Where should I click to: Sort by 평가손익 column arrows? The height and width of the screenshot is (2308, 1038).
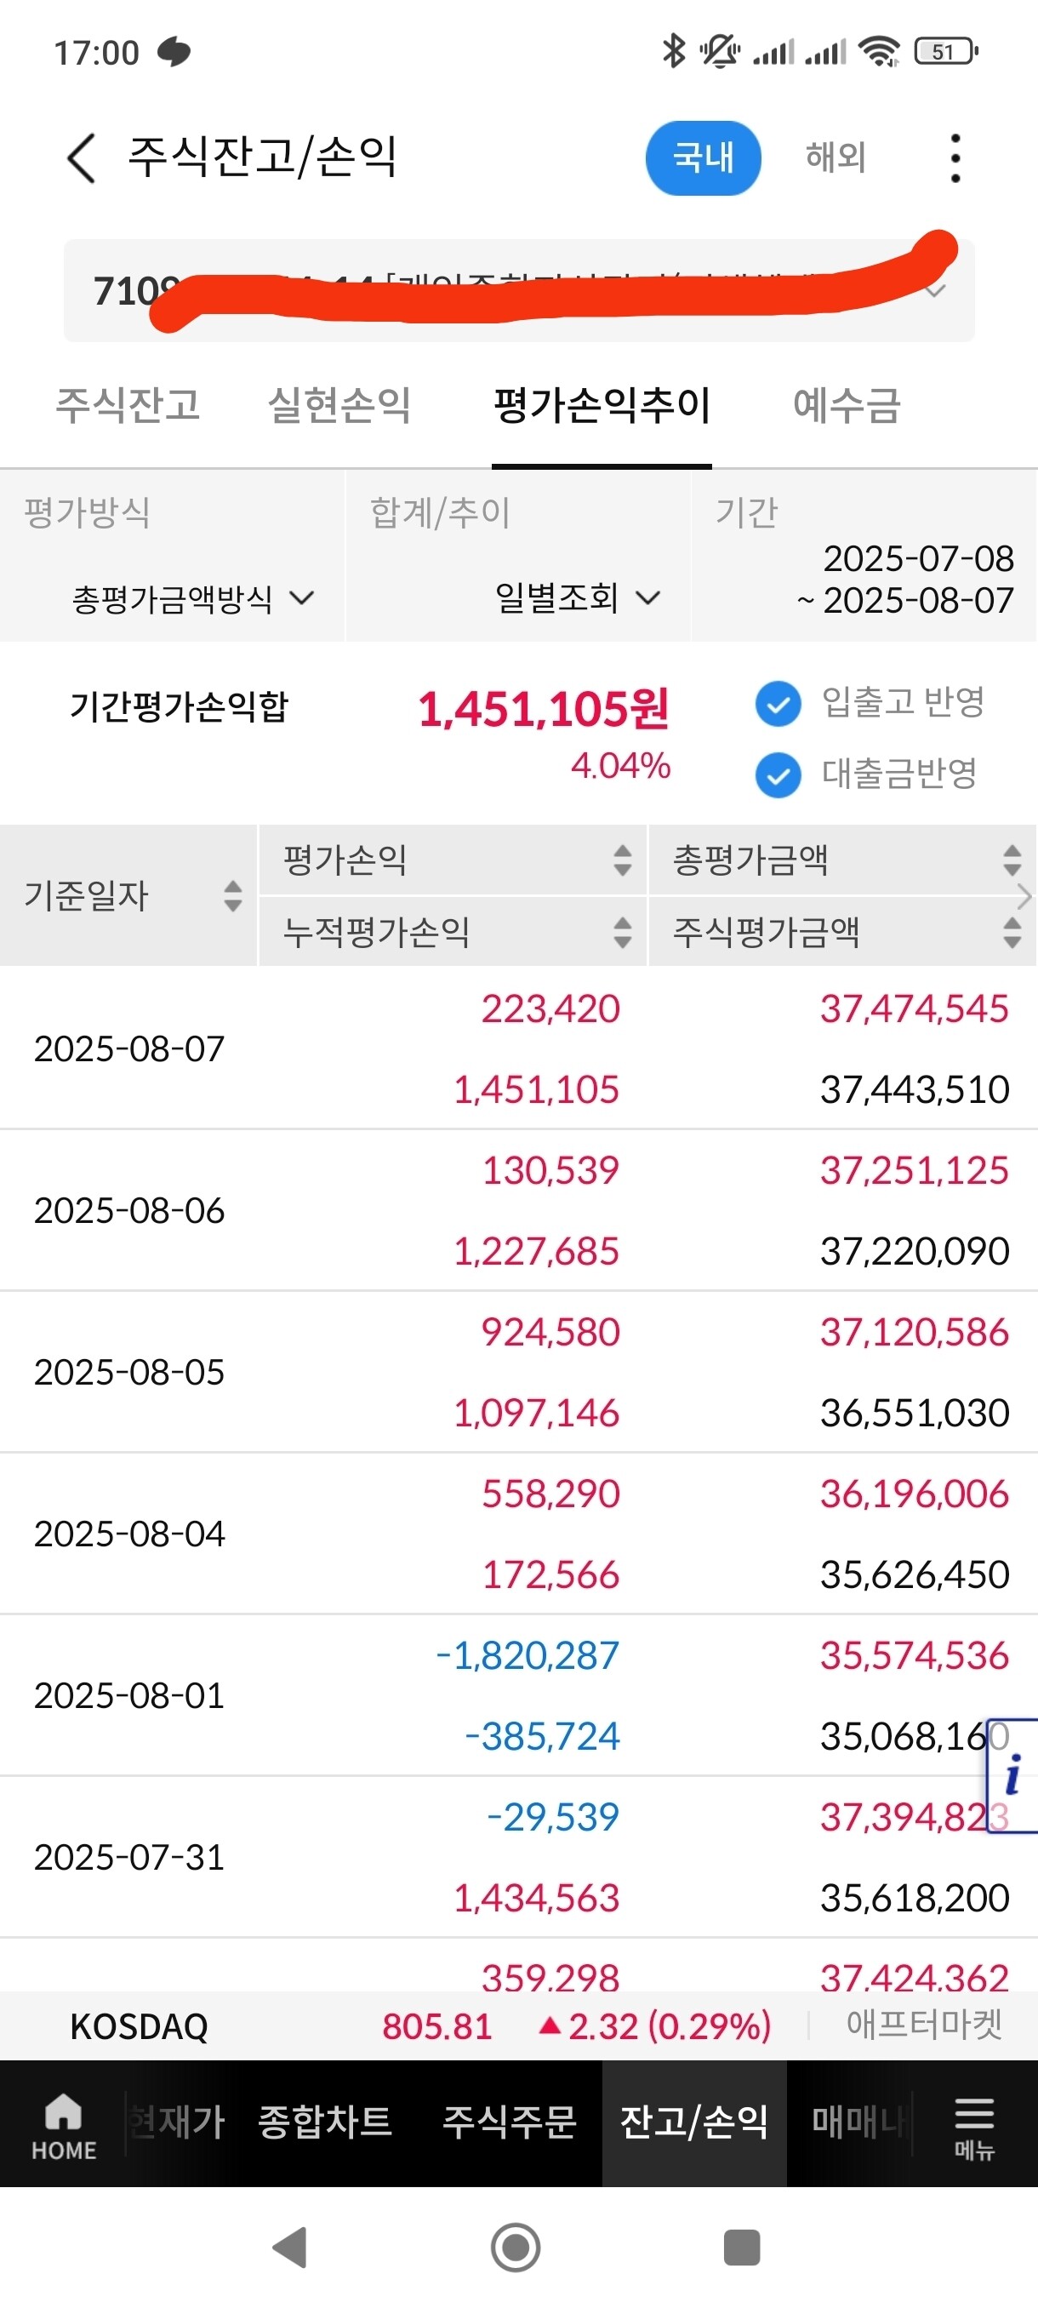click(623, 860)
